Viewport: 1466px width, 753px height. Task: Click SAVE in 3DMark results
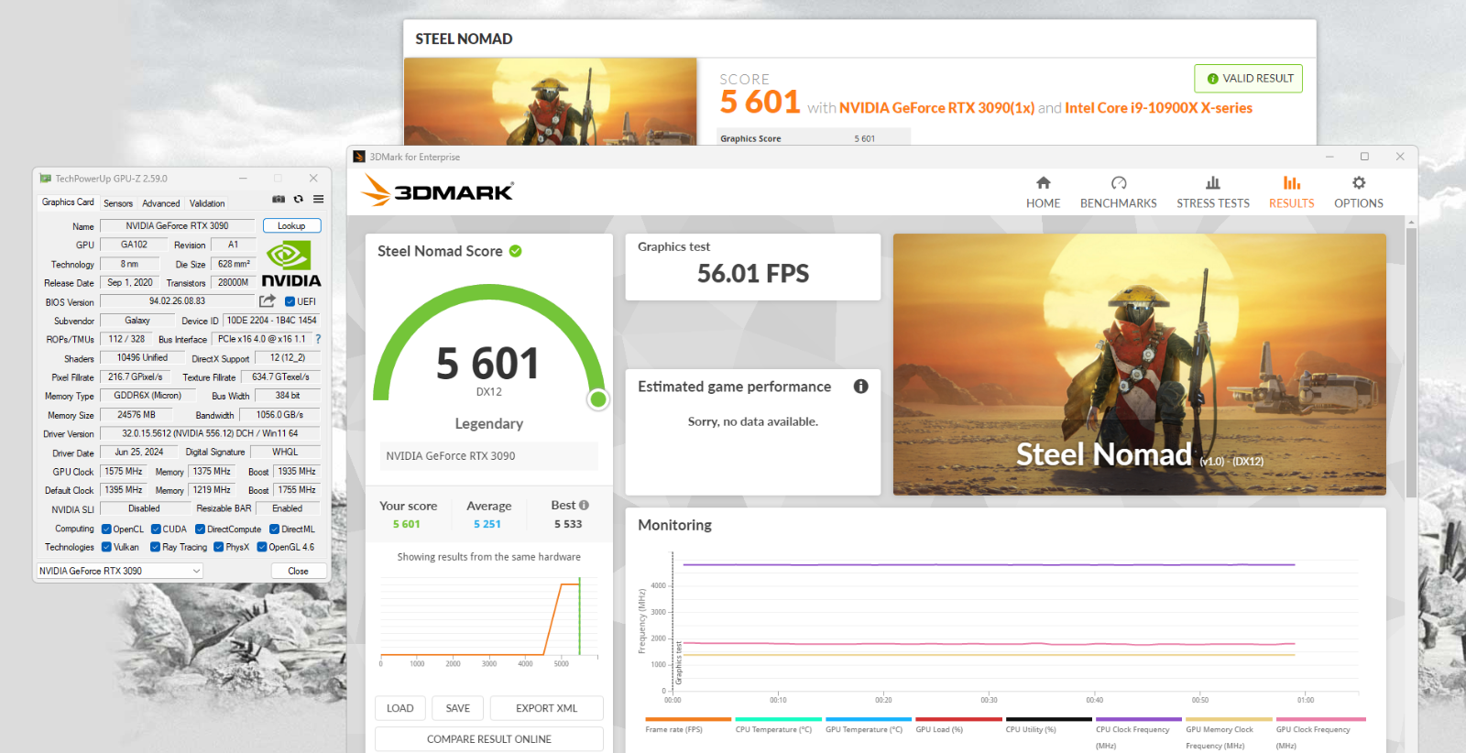click(x=457, y=708)
